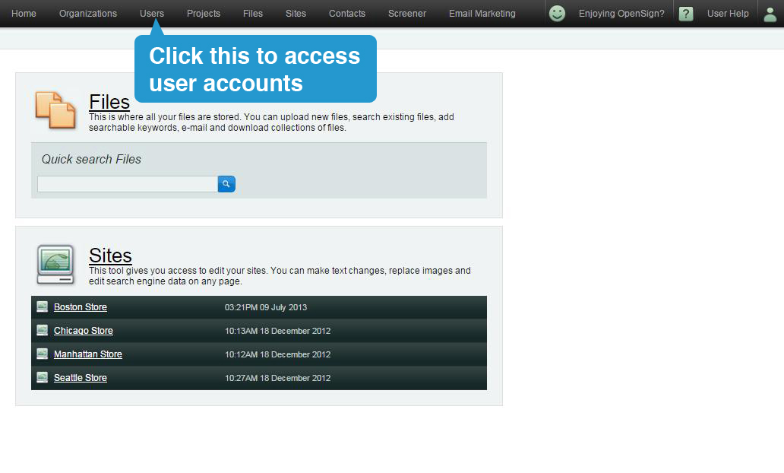Open the Contacts section
Image resolution: width=784 pixels, height=473 pixels.
coord(346,13)
